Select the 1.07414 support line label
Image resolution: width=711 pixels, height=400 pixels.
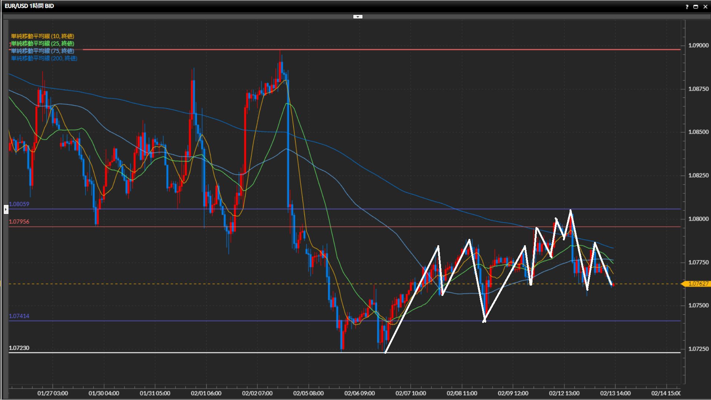(19, 316)
